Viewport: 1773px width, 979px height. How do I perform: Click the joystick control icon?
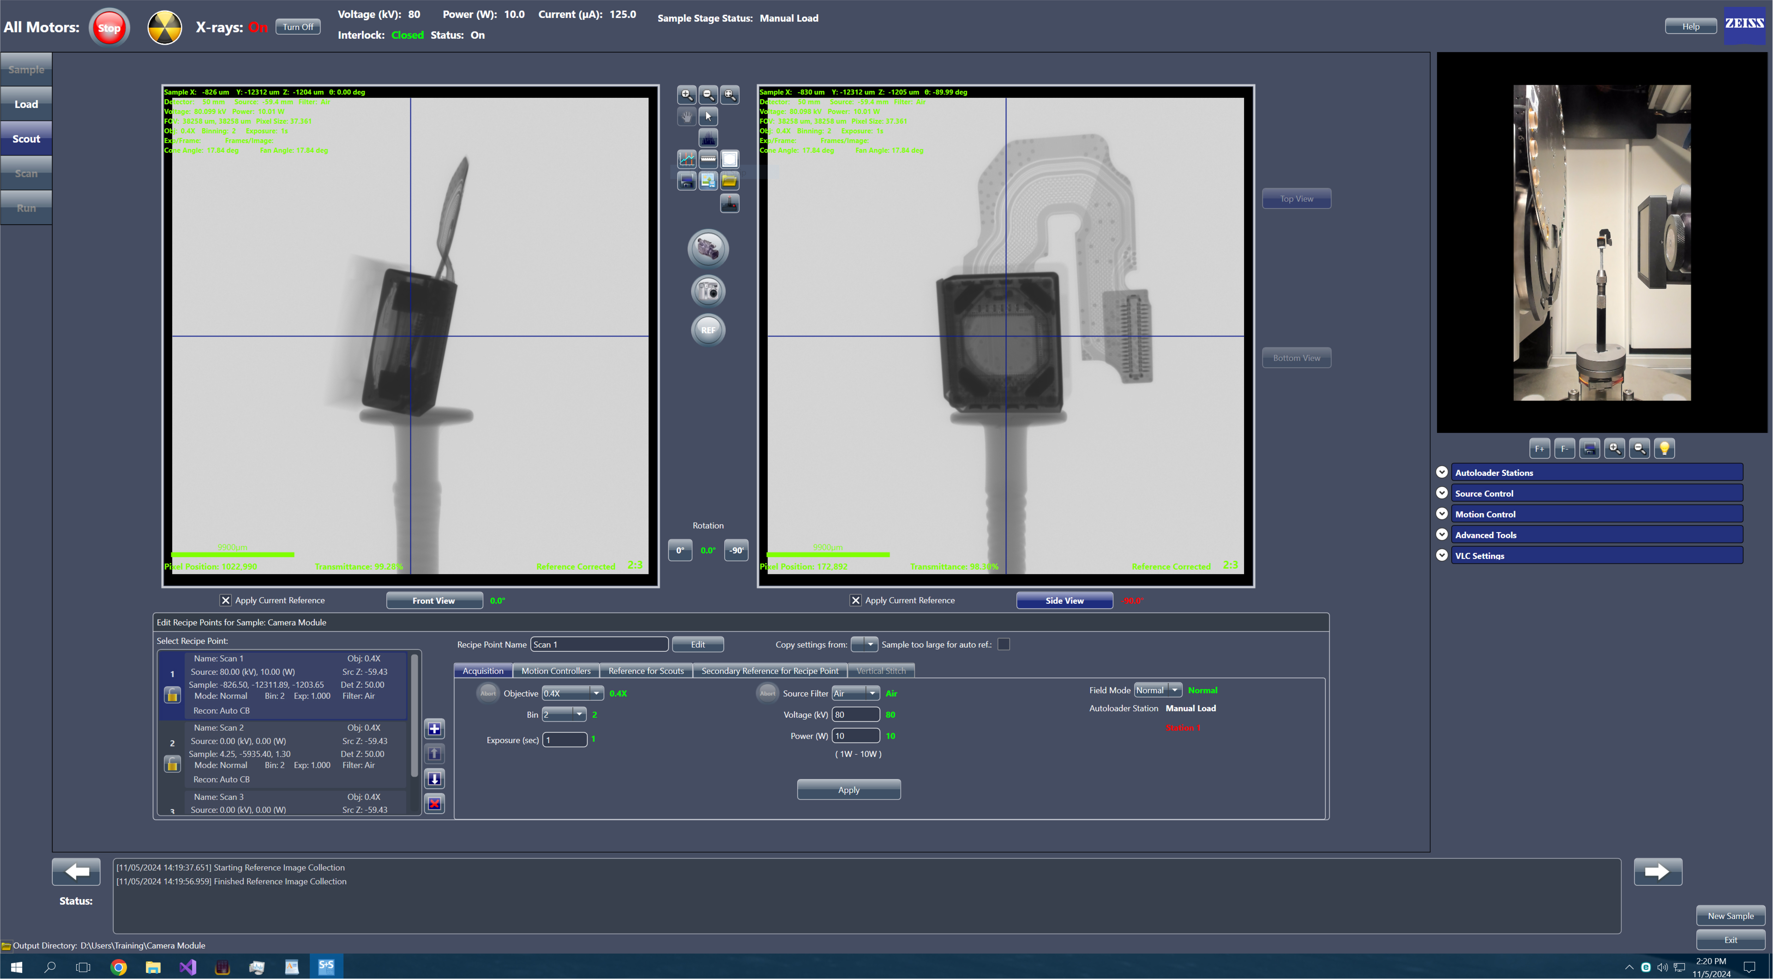(x=729, y=203)
